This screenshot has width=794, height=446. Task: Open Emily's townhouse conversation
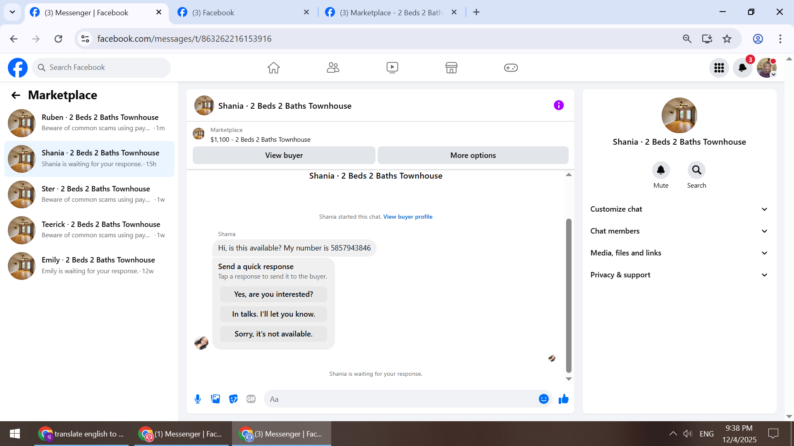tap(89, 265)
